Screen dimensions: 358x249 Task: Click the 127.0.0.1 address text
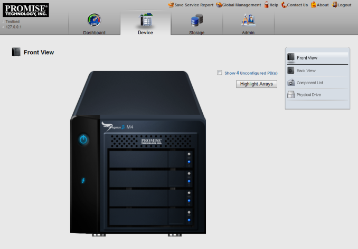pyautogui.click(x=14, y=27)
